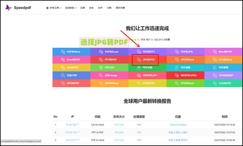Click the WEBP转JPG tile icon

point(139,75)
